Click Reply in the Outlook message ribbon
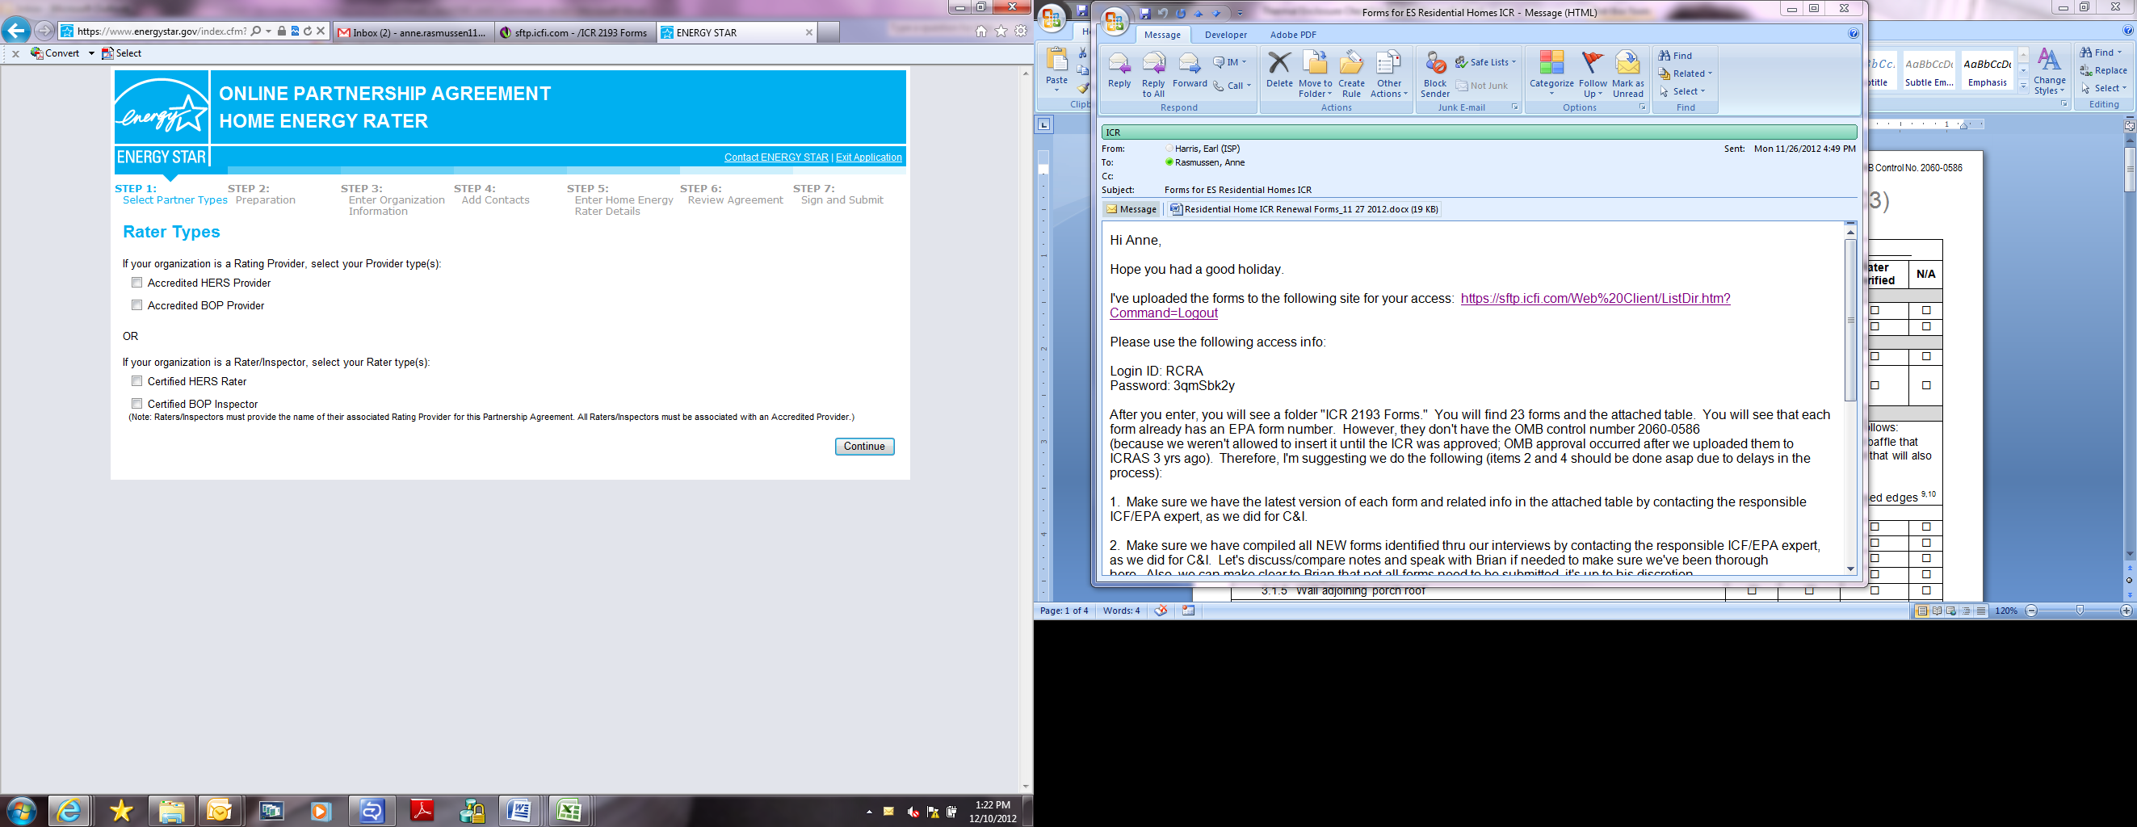This screenshot has width=2137, height=827. tap(1119, 70)
